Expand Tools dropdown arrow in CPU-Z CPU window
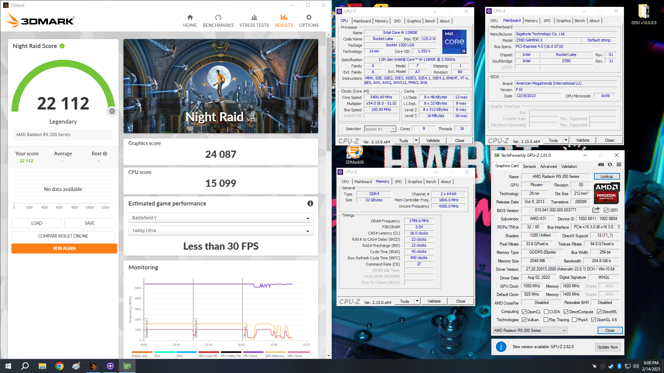This screenshot has height=373, width=664. pyautogui.click(x=416, y=141)
